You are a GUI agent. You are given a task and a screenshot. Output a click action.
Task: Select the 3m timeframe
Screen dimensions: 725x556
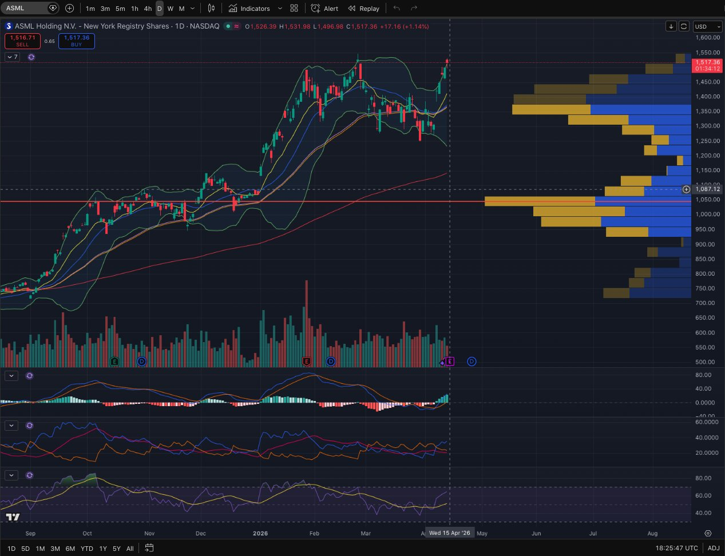tap(105, 9)
